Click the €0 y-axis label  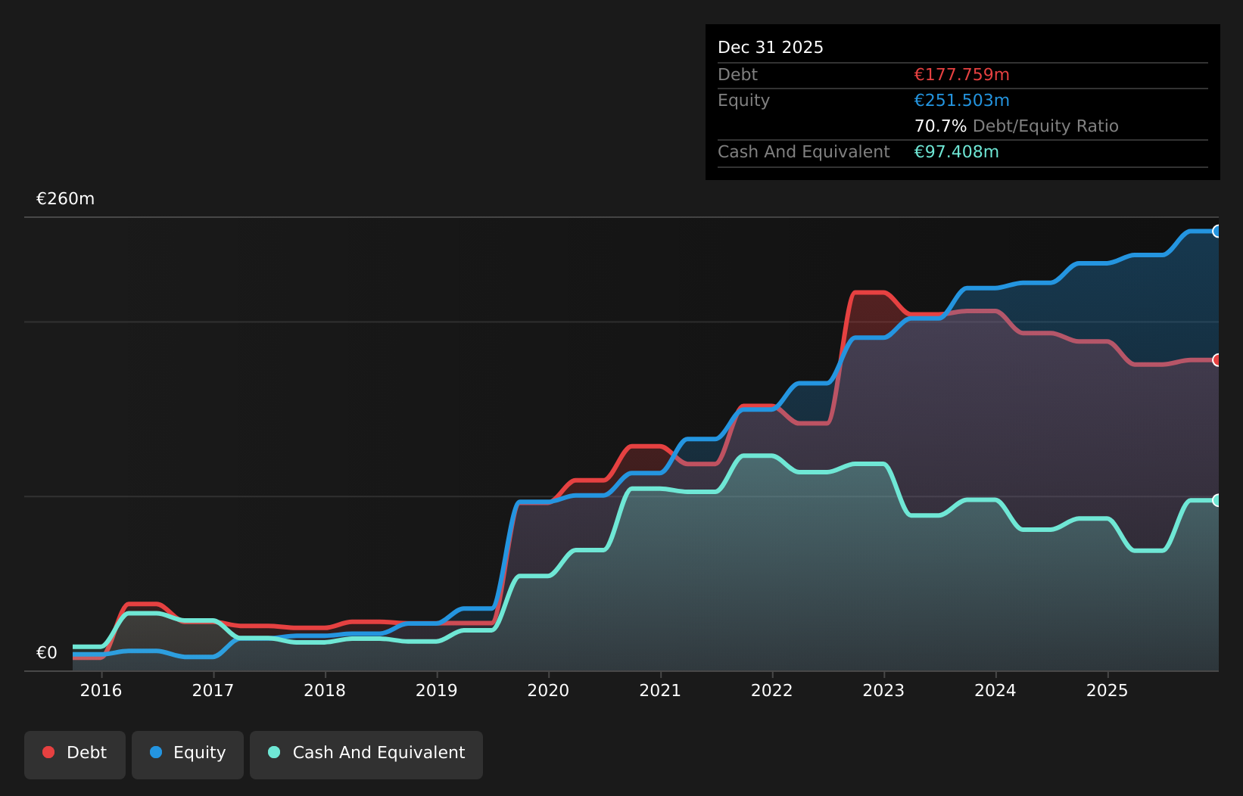tap(47, 653)
